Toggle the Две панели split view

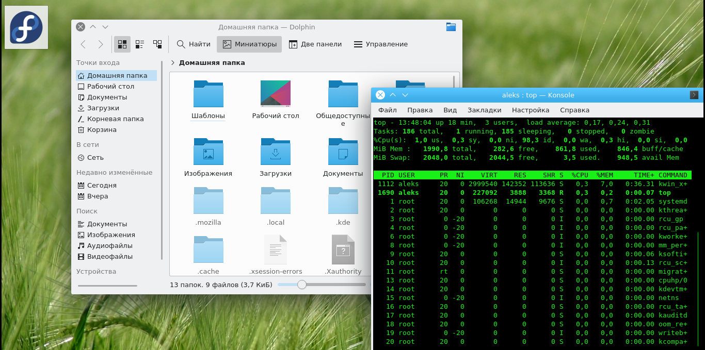coord(315,44)
